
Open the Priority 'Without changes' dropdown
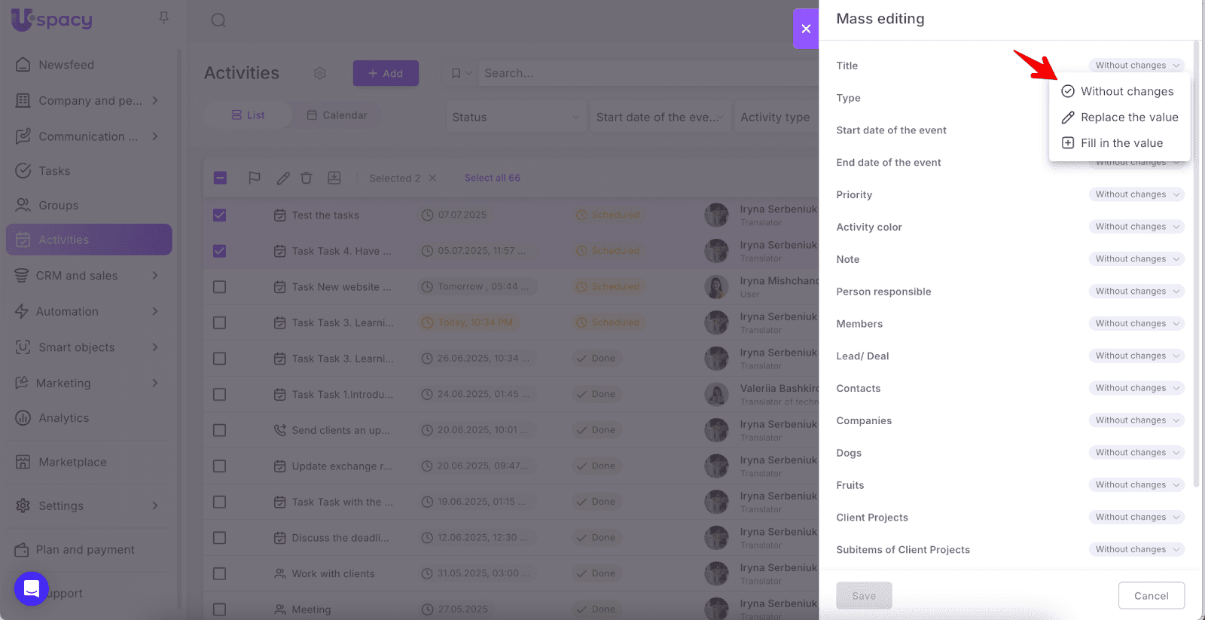(x=1136, y=194)
